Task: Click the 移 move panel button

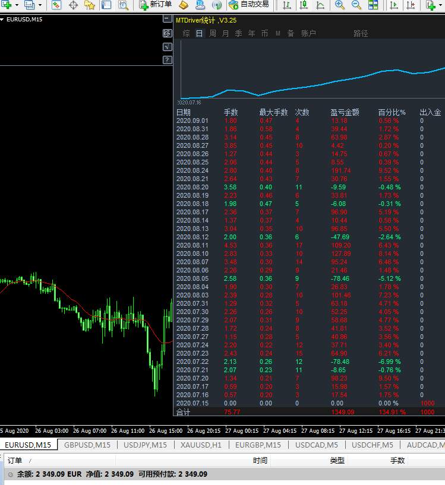Action: tap(167, 33)
